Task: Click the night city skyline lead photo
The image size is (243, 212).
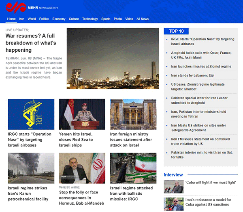Action: tap(113, 59)
